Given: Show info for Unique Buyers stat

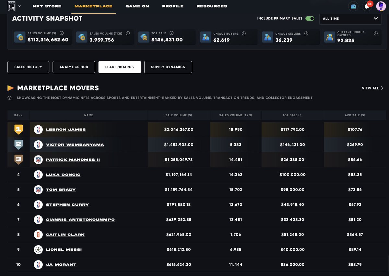Looking at the screenshot, I should pos(244,33).
